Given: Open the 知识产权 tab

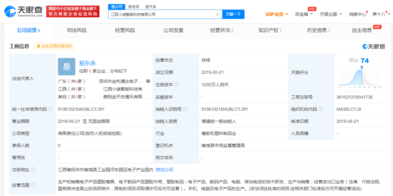Looking at the screenshot, I should point(270,30).
